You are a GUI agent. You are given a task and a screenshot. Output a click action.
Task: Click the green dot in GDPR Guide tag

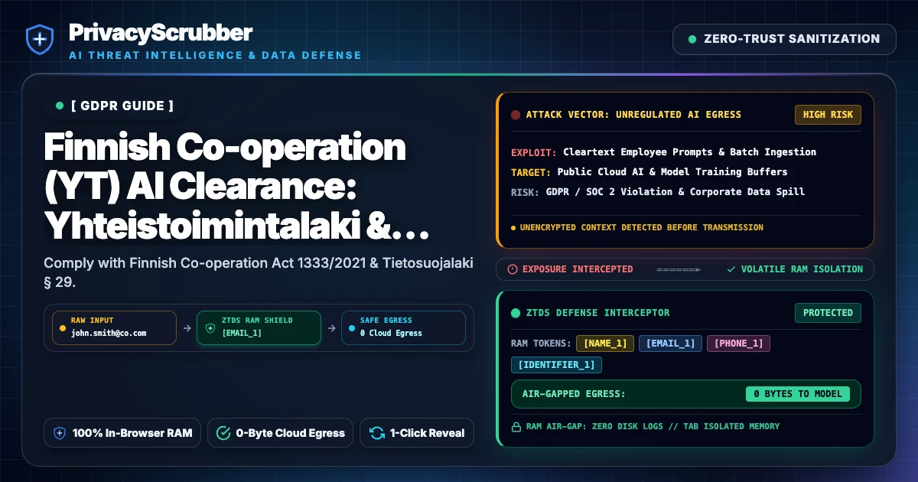(x=60, y=106)
